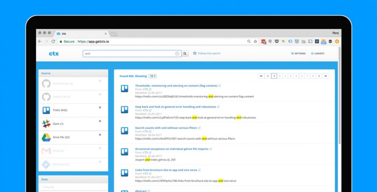Click the browser zoom magnifier icon
Screen dimensions: 377x192
tap(249, 41)
